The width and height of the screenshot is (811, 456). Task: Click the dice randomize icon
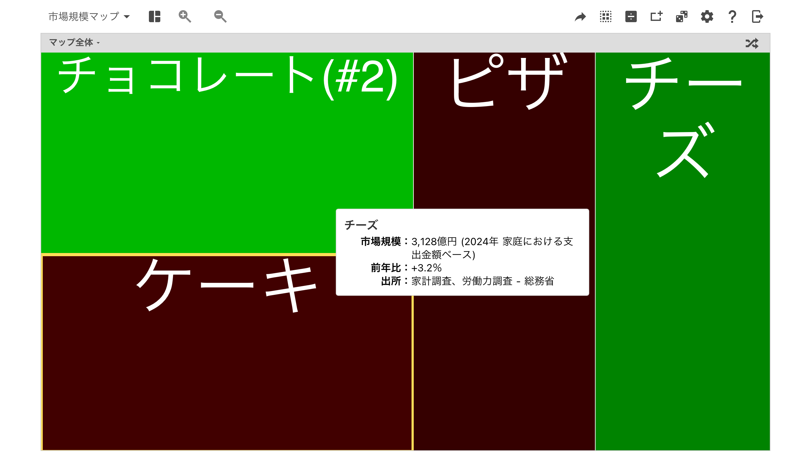coord(682,16)
